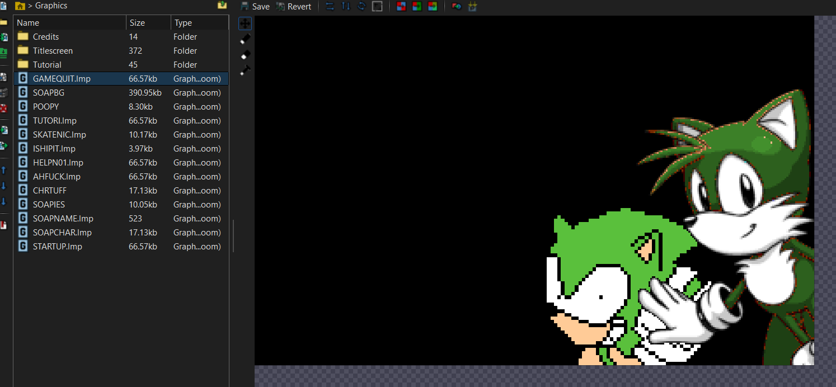Open the red-blue colour remap tool
The height and width of the screenshot is (387, 836).
401,6
